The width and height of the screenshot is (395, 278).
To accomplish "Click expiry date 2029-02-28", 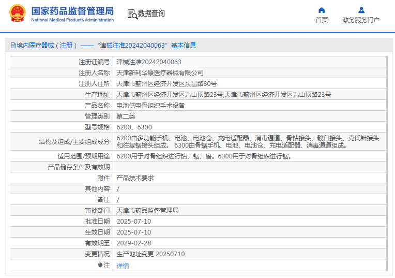I will click(x=134, y=243).
